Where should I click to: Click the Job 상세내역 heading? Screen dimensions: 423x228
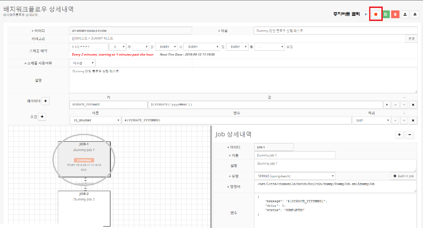point(233,134)
